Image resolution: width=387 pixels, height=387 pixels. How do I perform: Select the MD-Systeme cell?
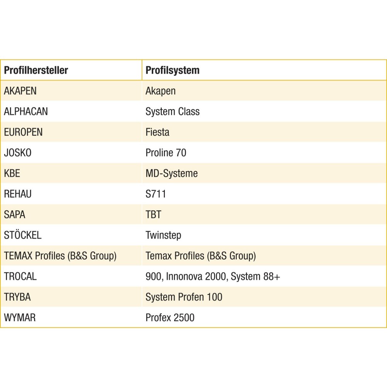point(171,173)
